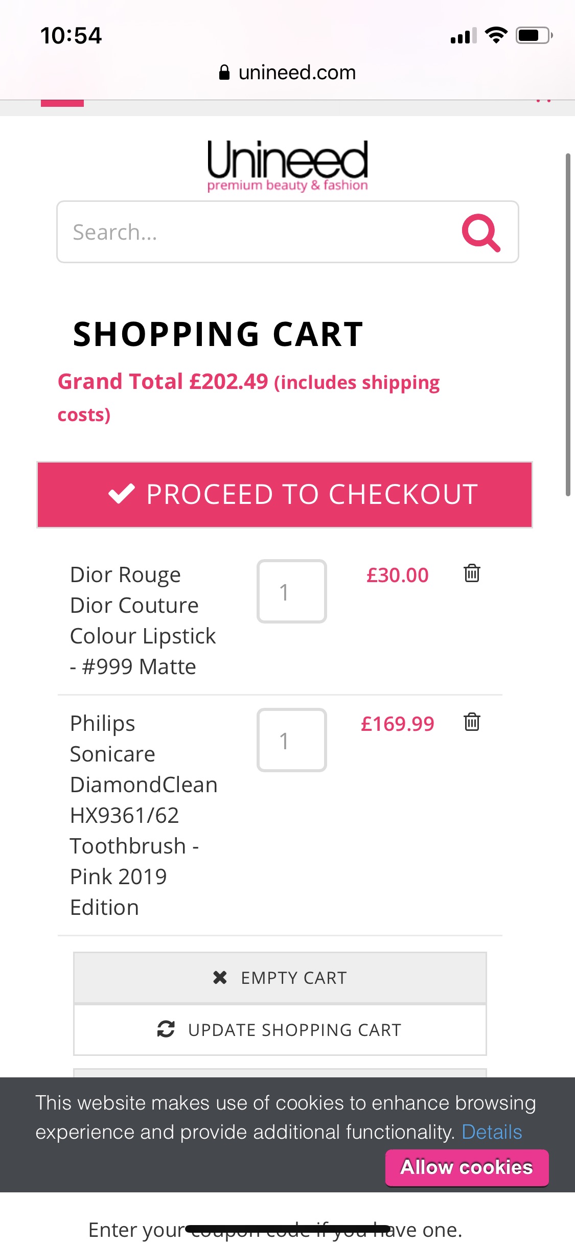Remove Philips toothbrush using trash icon
This screenshot has width=575, height=1245.
(472, 722)
